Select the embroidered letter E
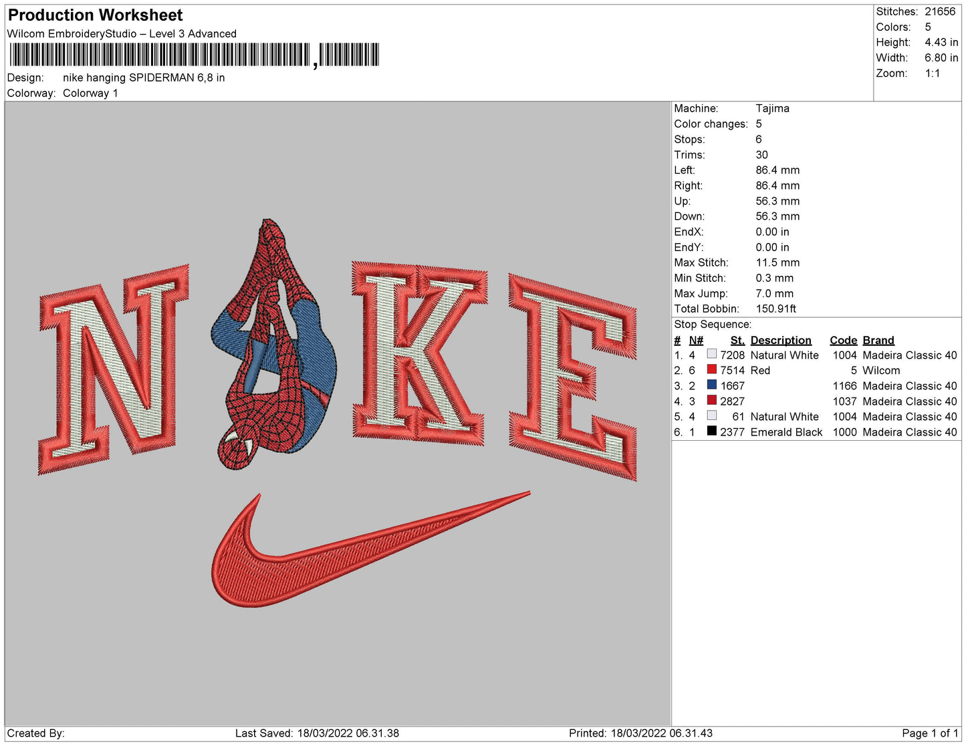Screen dimensions: 966x746 point(572,377)
